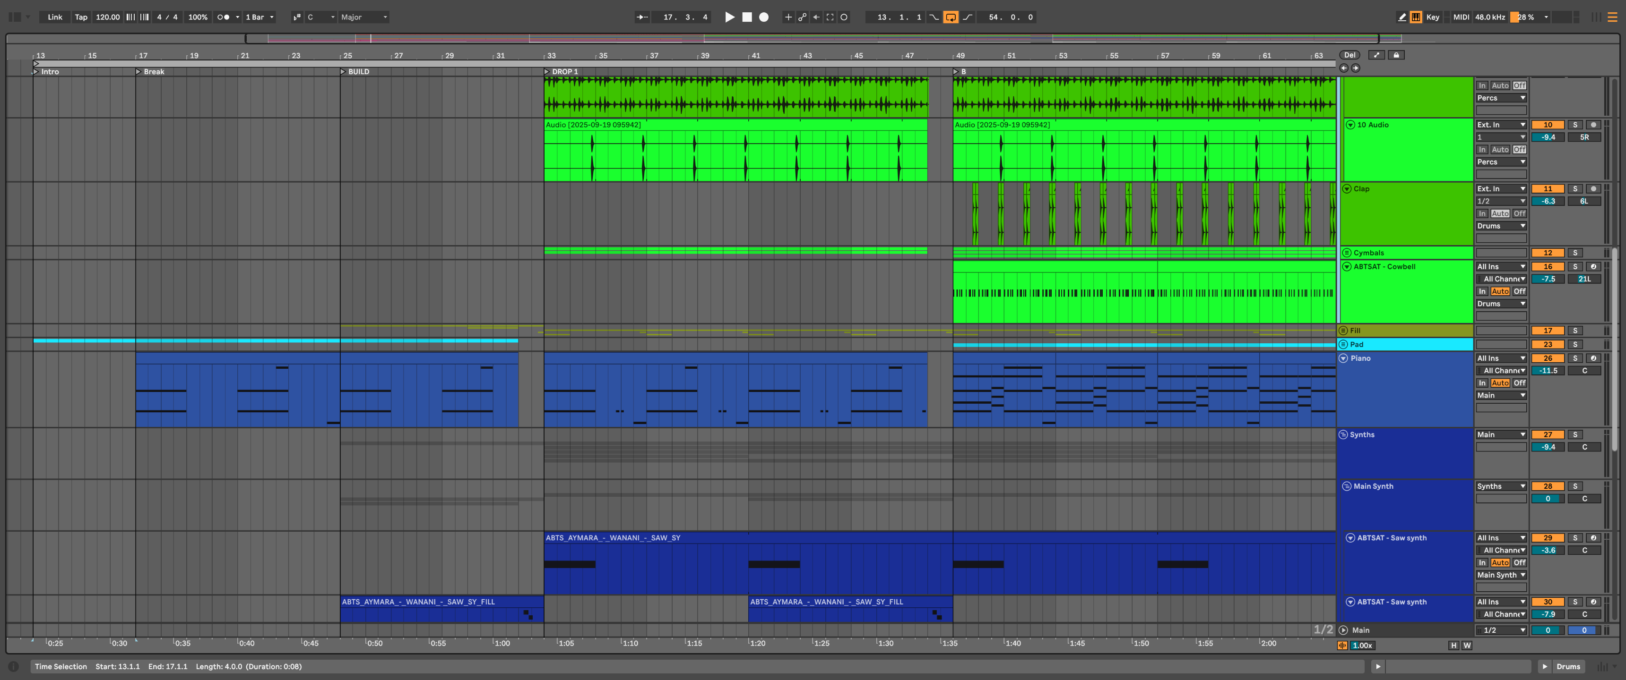Click the MIDI map mode button
Image resolution: width=1626 pixels, height=680 pixels.
coord(1461,17)
